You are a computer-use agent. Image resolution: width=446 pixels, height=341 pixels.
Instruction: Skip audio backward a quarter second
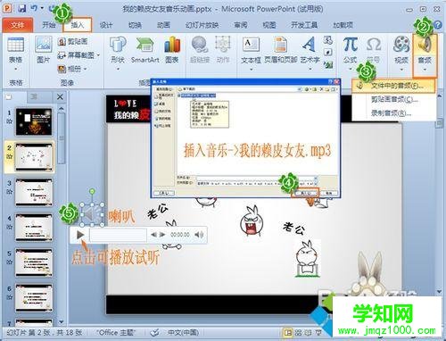pyautogui.click(x=153, y=235)
